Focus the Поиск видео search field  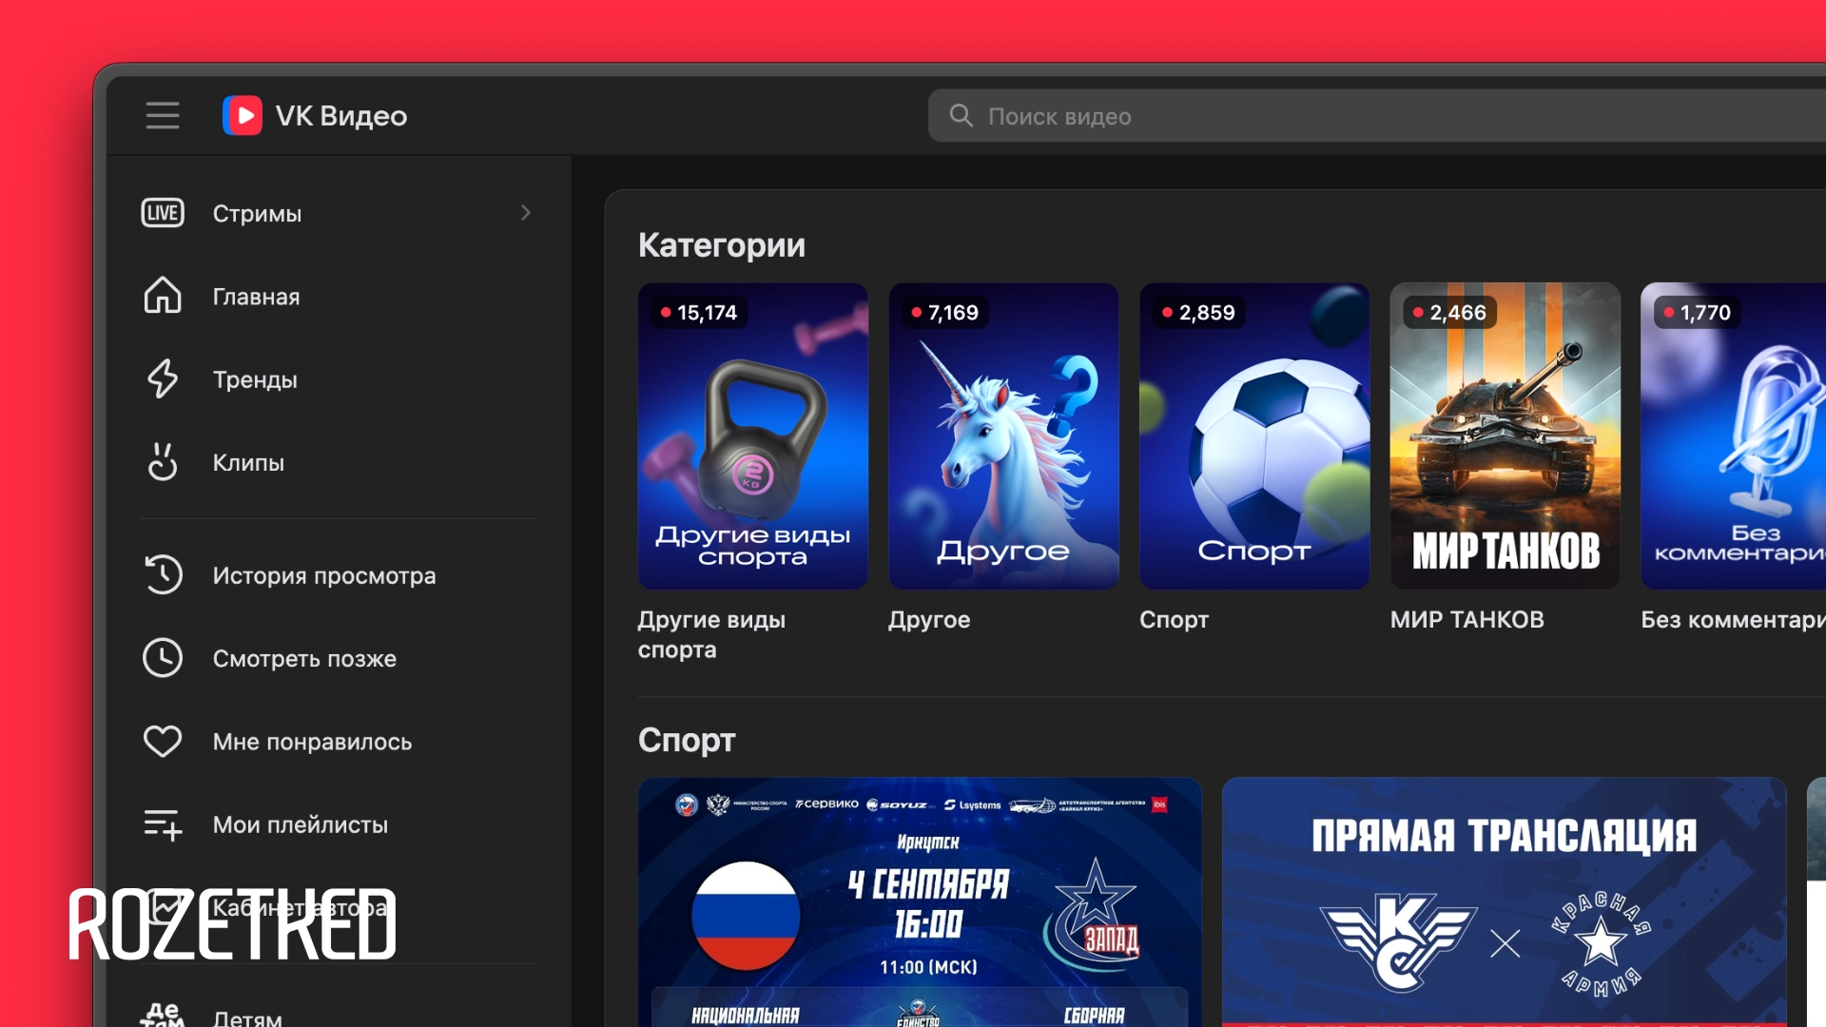click(1377, 116)
